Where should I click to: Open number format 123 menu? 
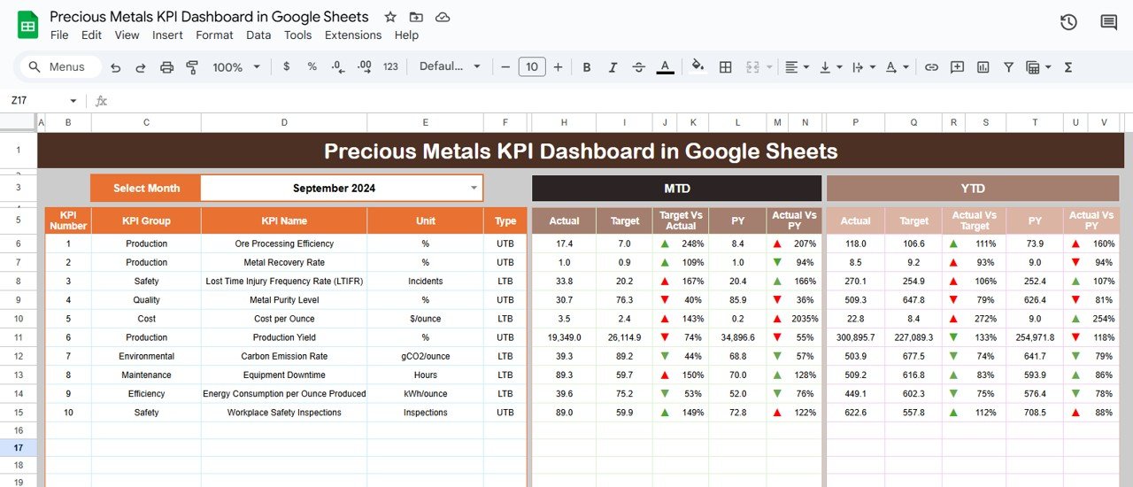390,66
